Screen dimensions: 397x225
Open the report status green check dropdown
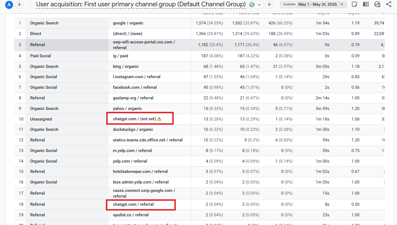(x=255, y=5)
